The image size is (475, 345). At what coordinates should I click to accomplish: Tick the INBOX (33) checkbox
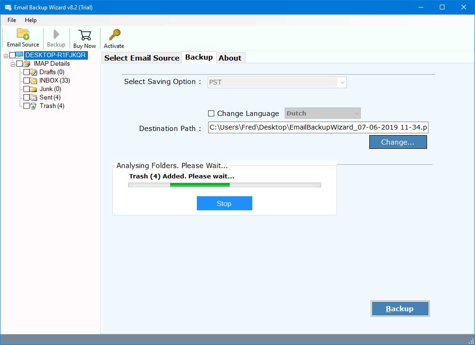point(26,81)
